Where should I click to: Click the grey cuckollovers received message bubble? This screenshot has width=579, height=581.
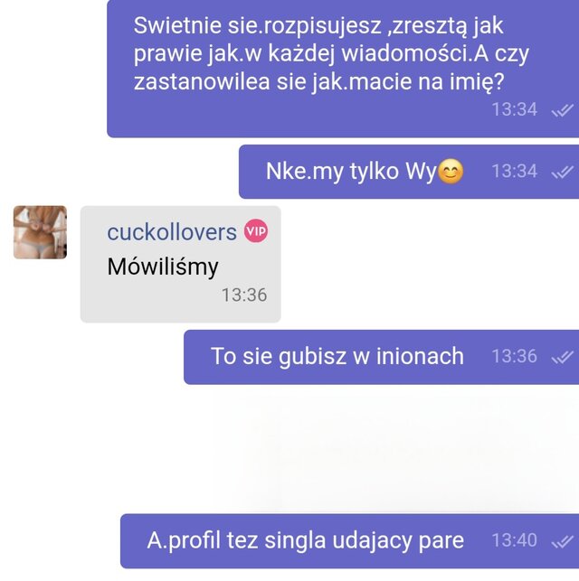(181, 264)
